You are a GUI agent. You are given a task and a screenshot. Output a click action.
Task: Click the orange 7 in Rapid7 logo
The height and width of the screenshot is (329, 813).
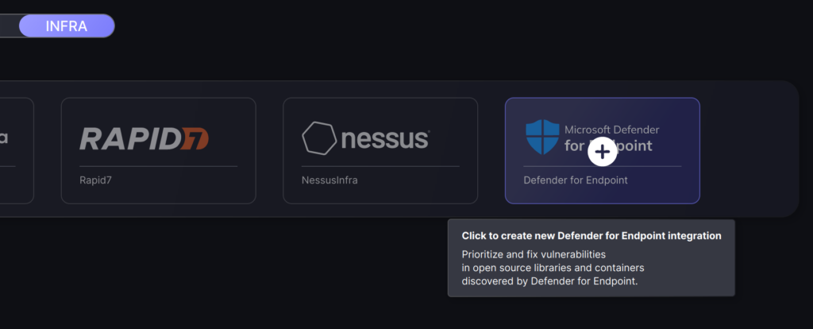195,138
